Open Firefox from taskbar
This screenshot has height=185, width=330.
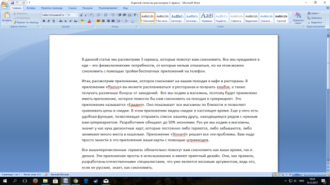click(x=35, y=181)
